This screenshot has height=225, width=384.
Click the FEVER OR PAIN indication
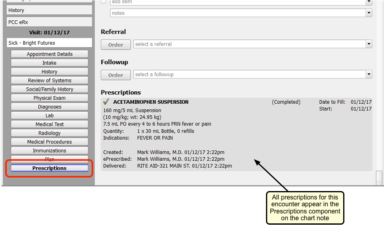pos(155,138)
